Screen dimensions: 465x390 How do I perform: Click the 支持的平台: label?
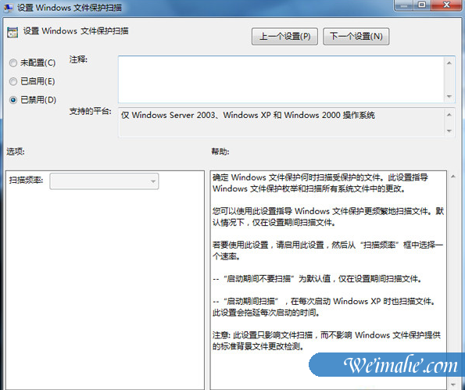[x=91, y=111]
